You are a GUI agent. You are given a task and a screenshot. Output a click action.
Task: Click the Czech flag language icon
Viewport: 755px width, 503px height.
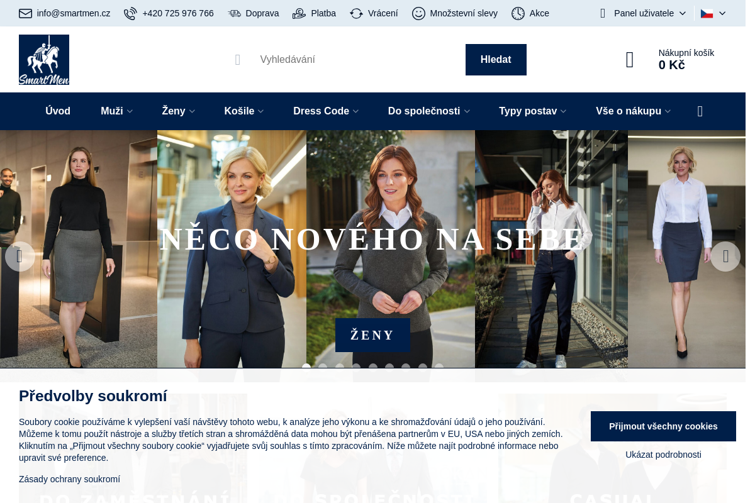(707, 13)
